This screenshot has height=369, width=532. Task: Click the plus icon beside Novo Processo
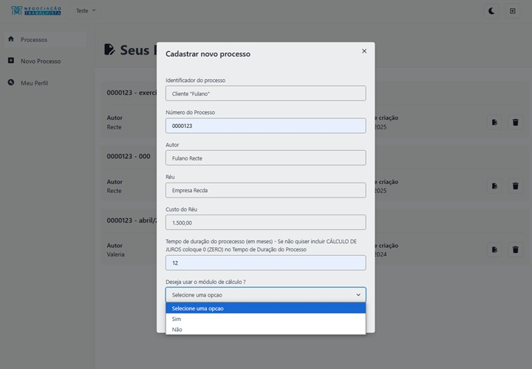11,61
